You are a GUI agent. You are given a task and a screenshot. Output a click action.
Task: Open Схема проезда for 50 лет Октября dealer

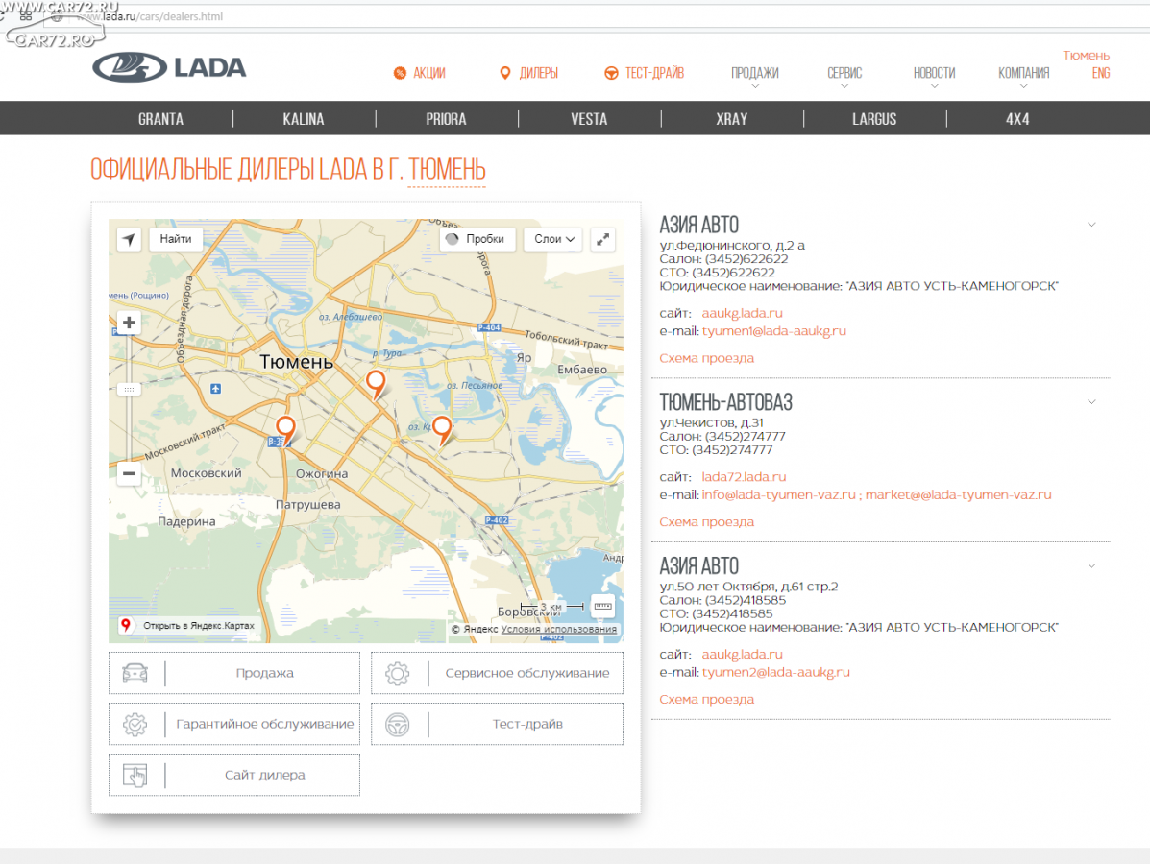[706, 699]
